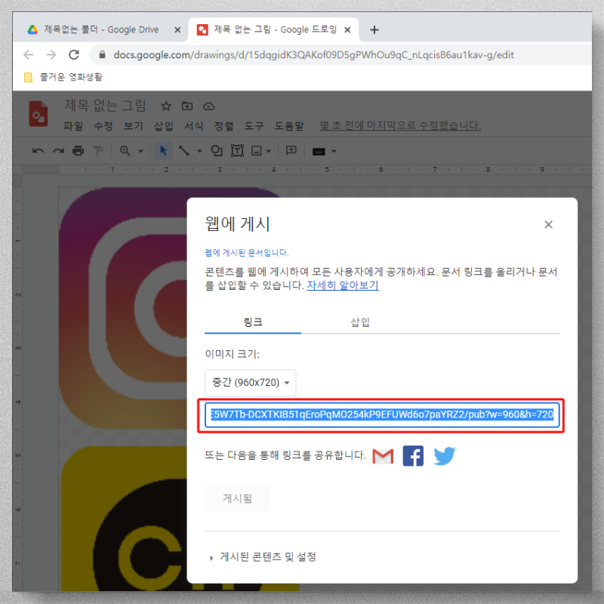Image resolution: width=604 pixels, height=604 pixels.
Task: Click the 제목 없는 그림 title
Action: 105,106
